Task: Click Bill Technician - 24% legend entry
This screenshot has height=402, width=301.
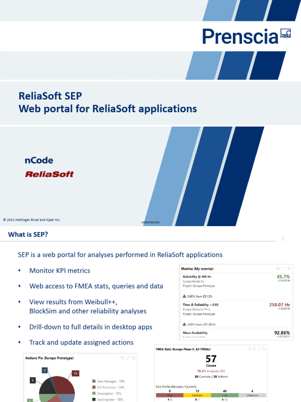Action: (108, 387)
